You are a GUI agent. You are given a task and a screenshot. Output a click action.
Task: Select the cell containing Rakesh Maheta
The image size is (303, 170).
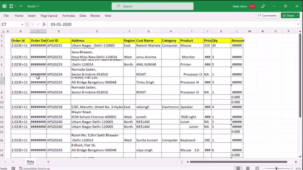click(148, 45)
